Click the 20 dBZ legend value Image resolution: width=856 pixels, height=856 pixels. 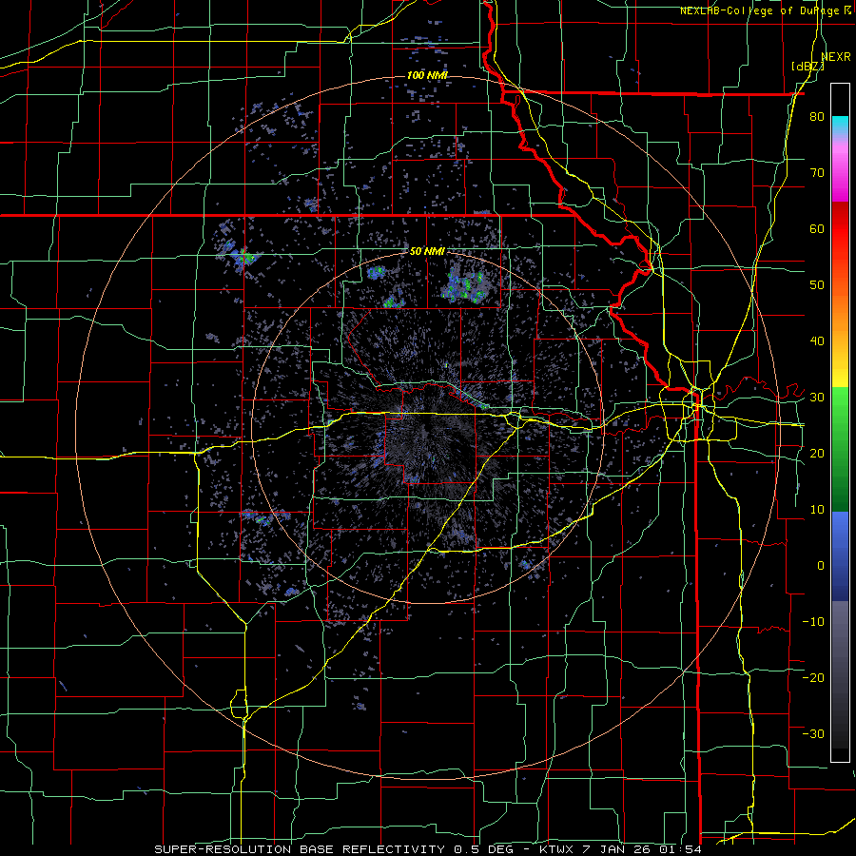point(817,453)
